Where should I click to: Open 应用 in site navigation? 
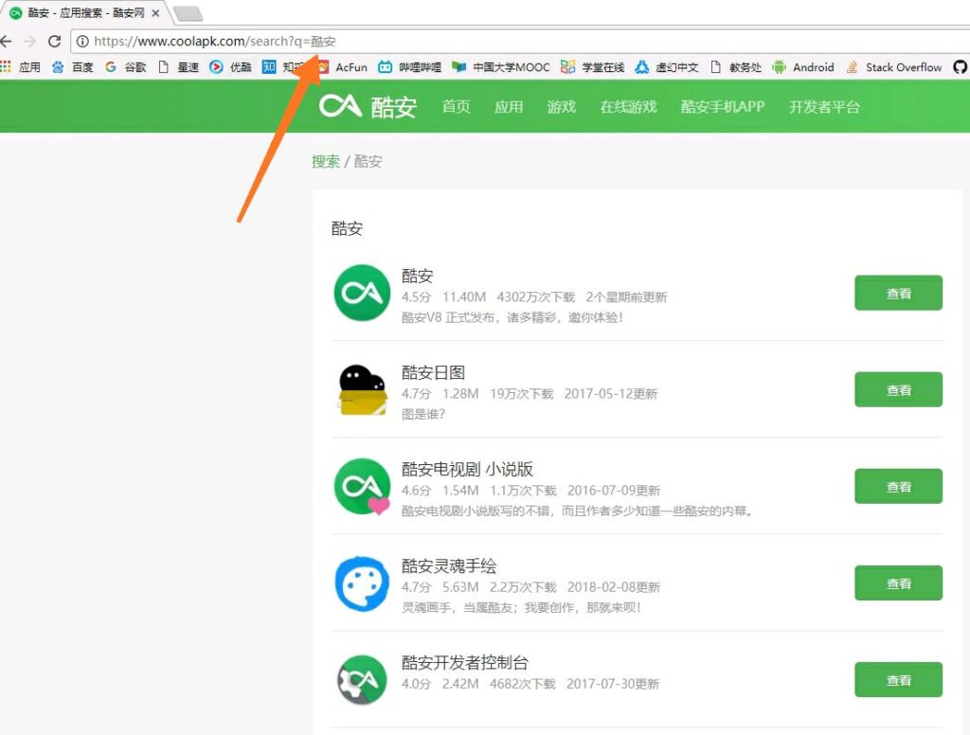(509, 106)
